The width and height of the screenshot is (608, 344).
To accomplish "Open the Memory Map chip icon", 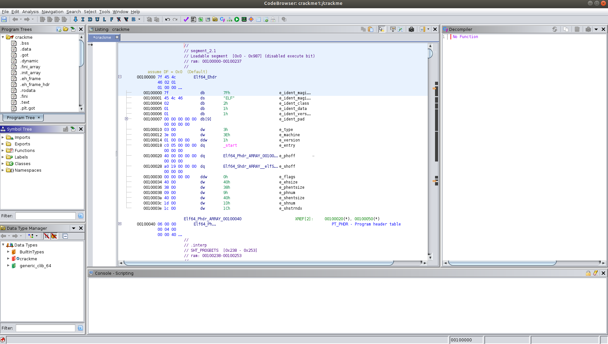I will pyautogui.click(x=244, y=19).
